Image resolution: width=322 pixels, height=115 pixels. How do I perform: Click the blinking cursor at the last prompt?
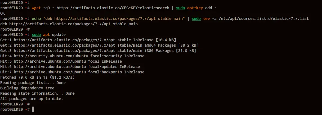[x=33, y=109]
